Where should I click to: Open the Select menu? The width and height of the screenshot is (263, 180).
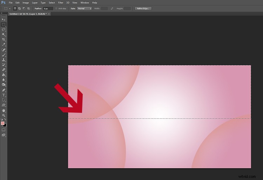click(x=52, y=3)
